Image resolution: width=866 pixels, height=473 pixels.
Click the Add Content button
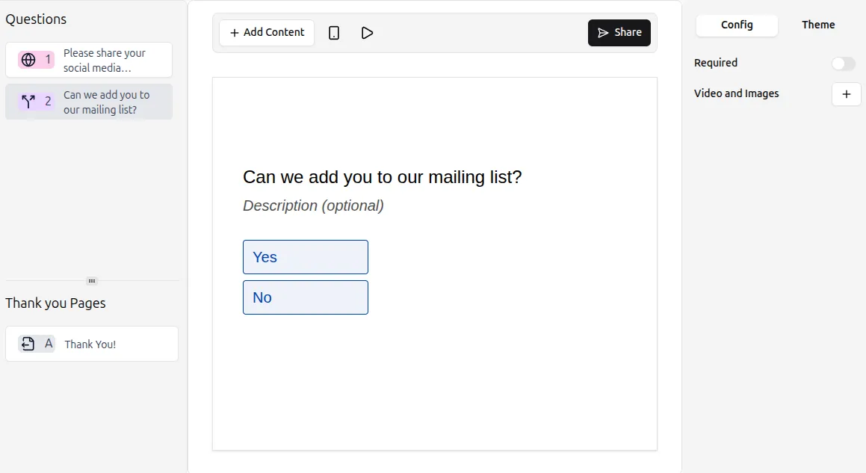tap(266, 32)
